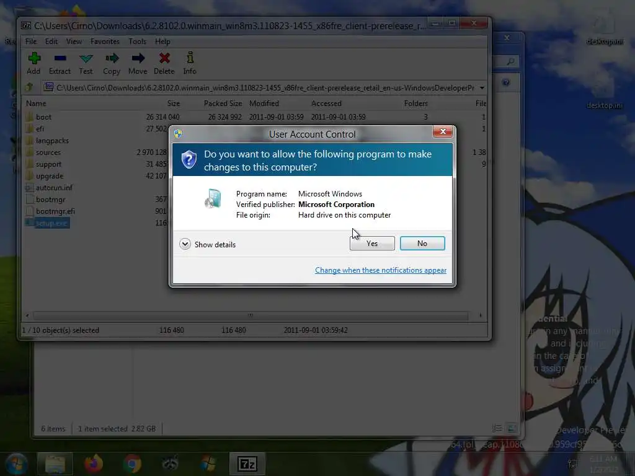Open the Help menu
Image resolution: width=635 pixels, height=476 pixels.
coord(162,42)
